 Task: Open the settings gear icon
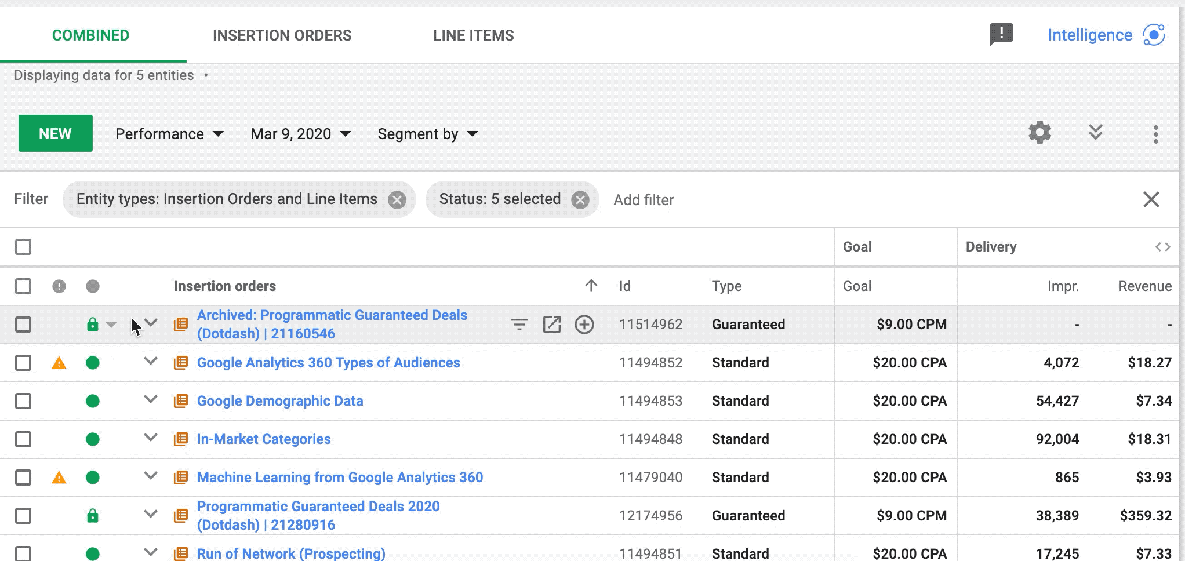1039,133
